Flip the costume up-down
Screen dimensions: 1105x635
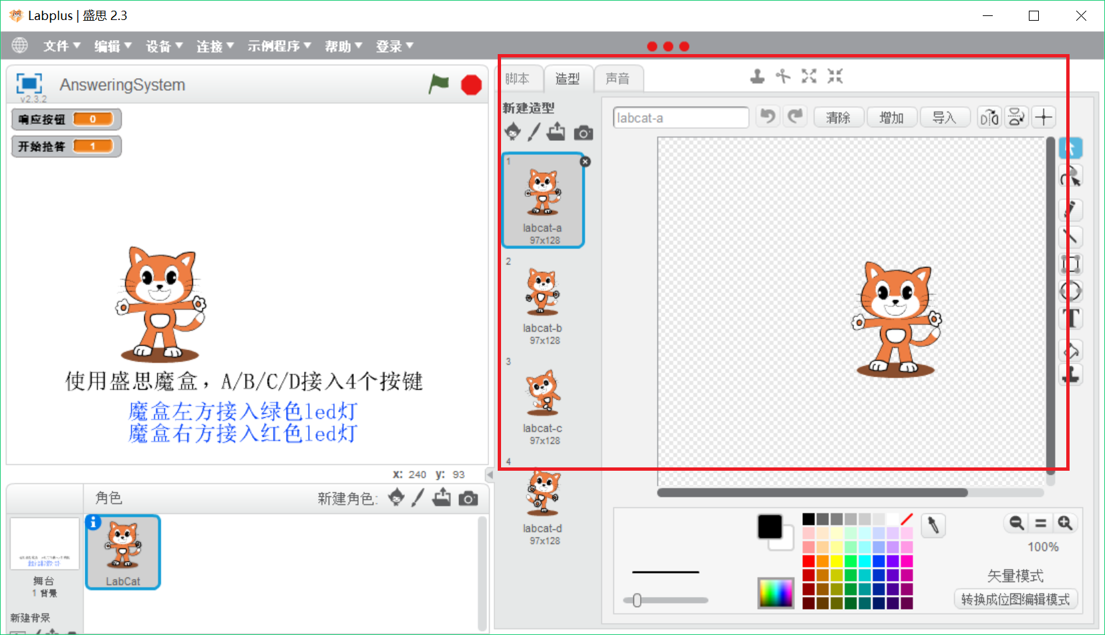point(1016,118)
